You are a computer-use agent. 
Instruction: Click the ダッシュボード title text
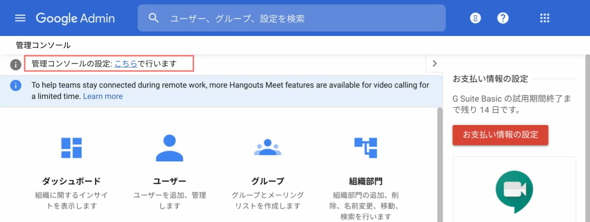coord(72,181)
